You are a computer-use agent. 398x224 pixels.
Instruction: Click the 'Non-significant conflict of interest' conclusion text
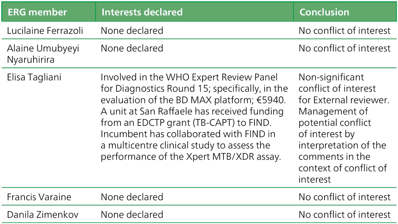(x=337, y=83)
